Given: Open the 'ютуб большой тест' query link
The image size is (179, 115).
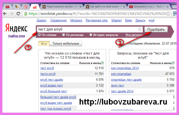Looking at the screenshot, I should [x=53, y=91].
